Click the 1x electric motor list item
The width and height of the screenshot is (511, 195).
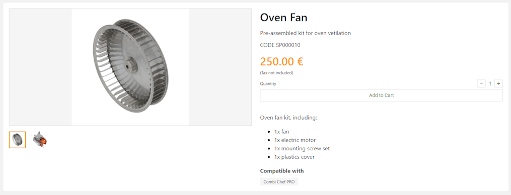pos(295,140)
